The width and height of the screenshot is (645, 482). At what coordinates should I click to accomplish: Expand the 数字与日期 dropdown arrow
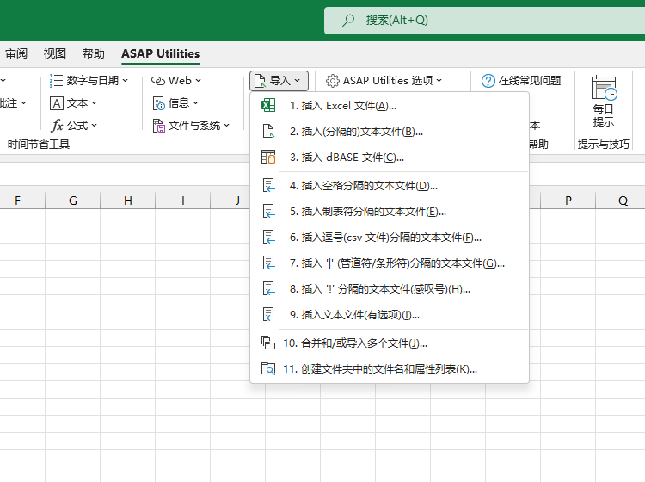coord(125,81)
